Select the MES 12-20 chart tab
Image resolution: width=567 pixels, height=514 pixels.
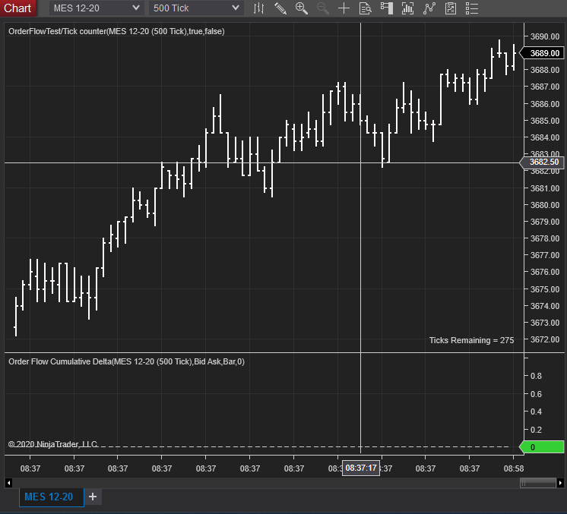tap(52, 497)
